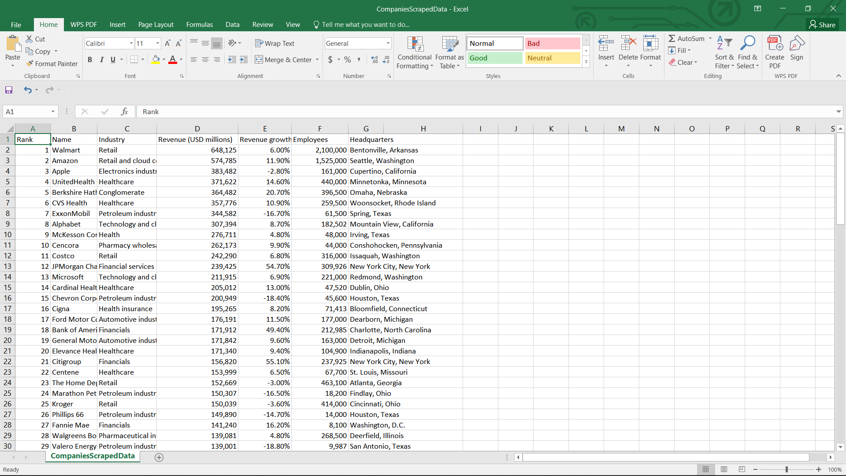Apply Accounting dollar number format

330,59
